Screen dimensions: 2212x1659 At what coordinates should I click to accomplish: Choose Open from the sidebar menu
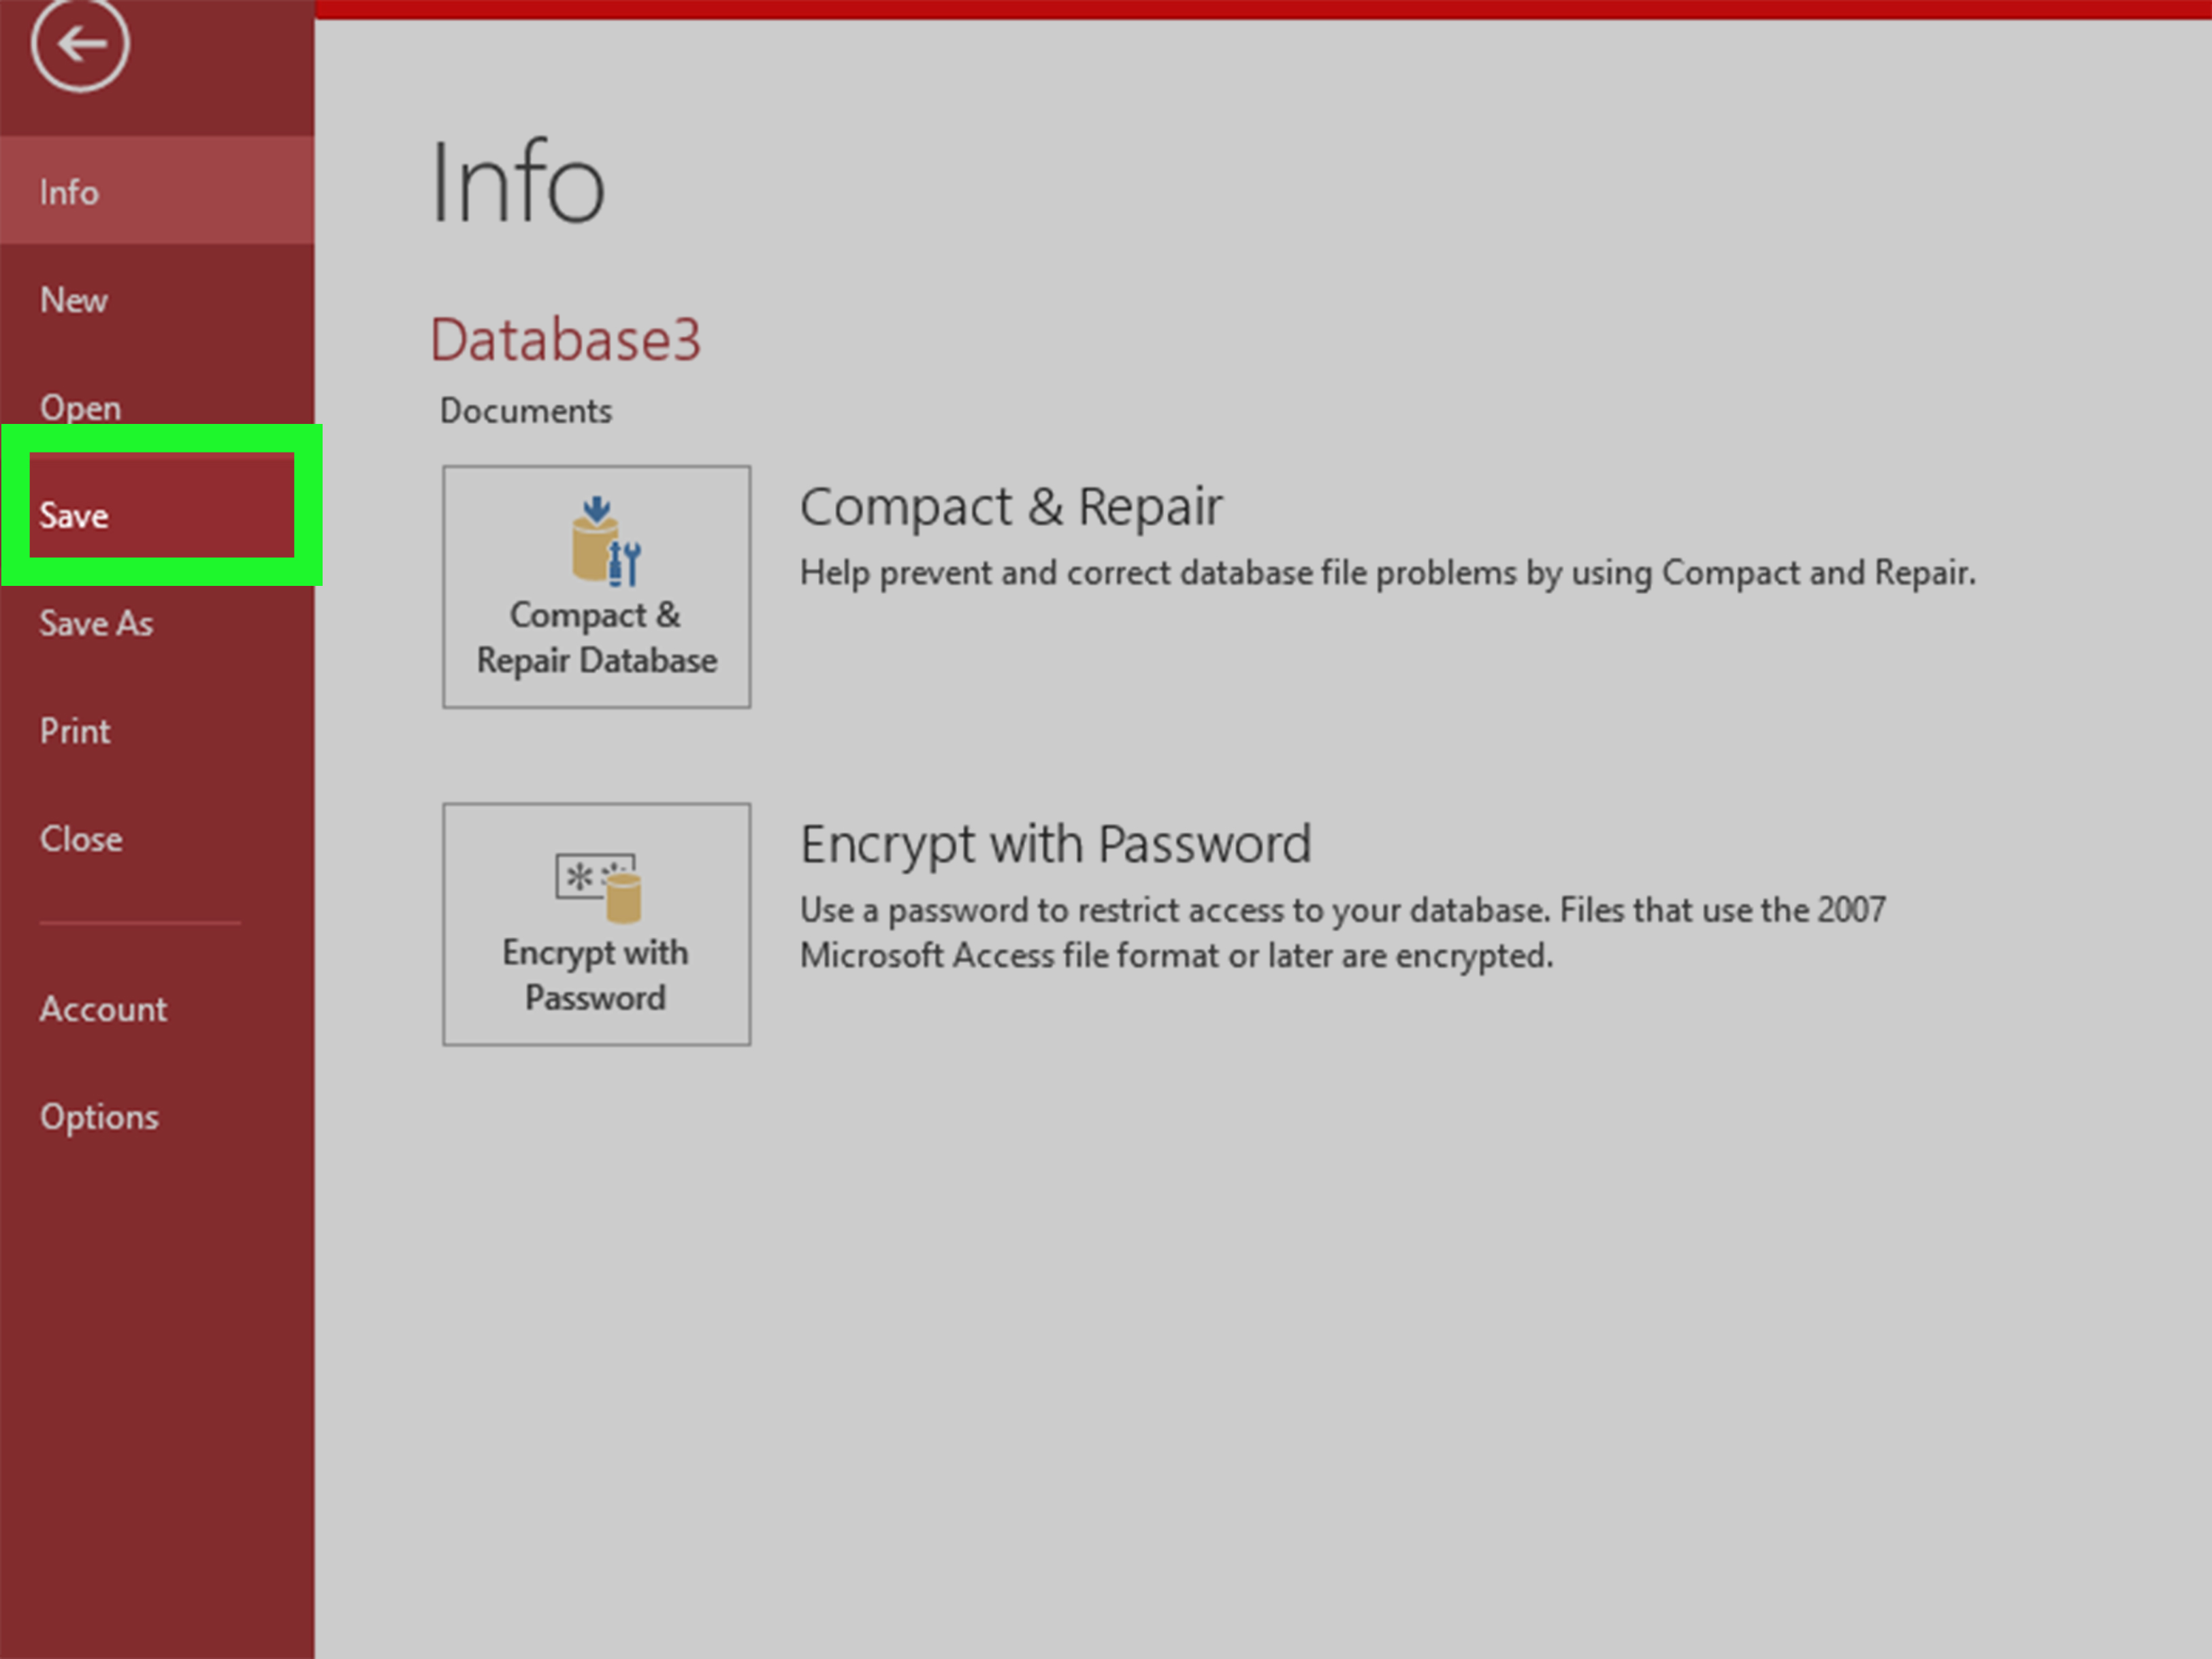(81, 407)
